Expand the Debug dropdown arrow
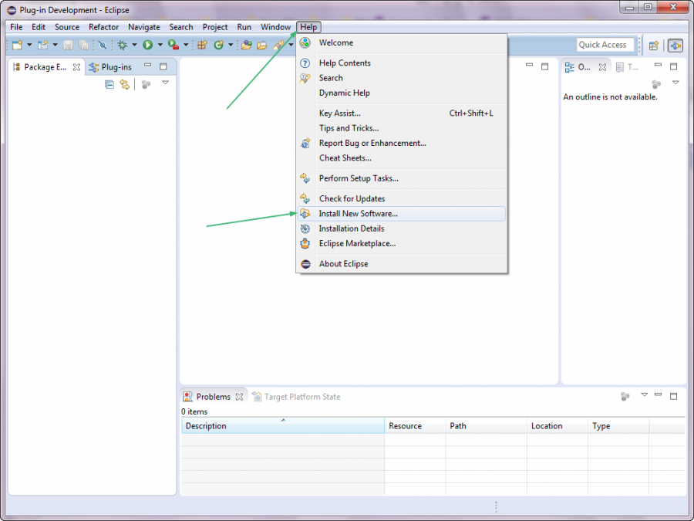 click(x=134, y=45)
